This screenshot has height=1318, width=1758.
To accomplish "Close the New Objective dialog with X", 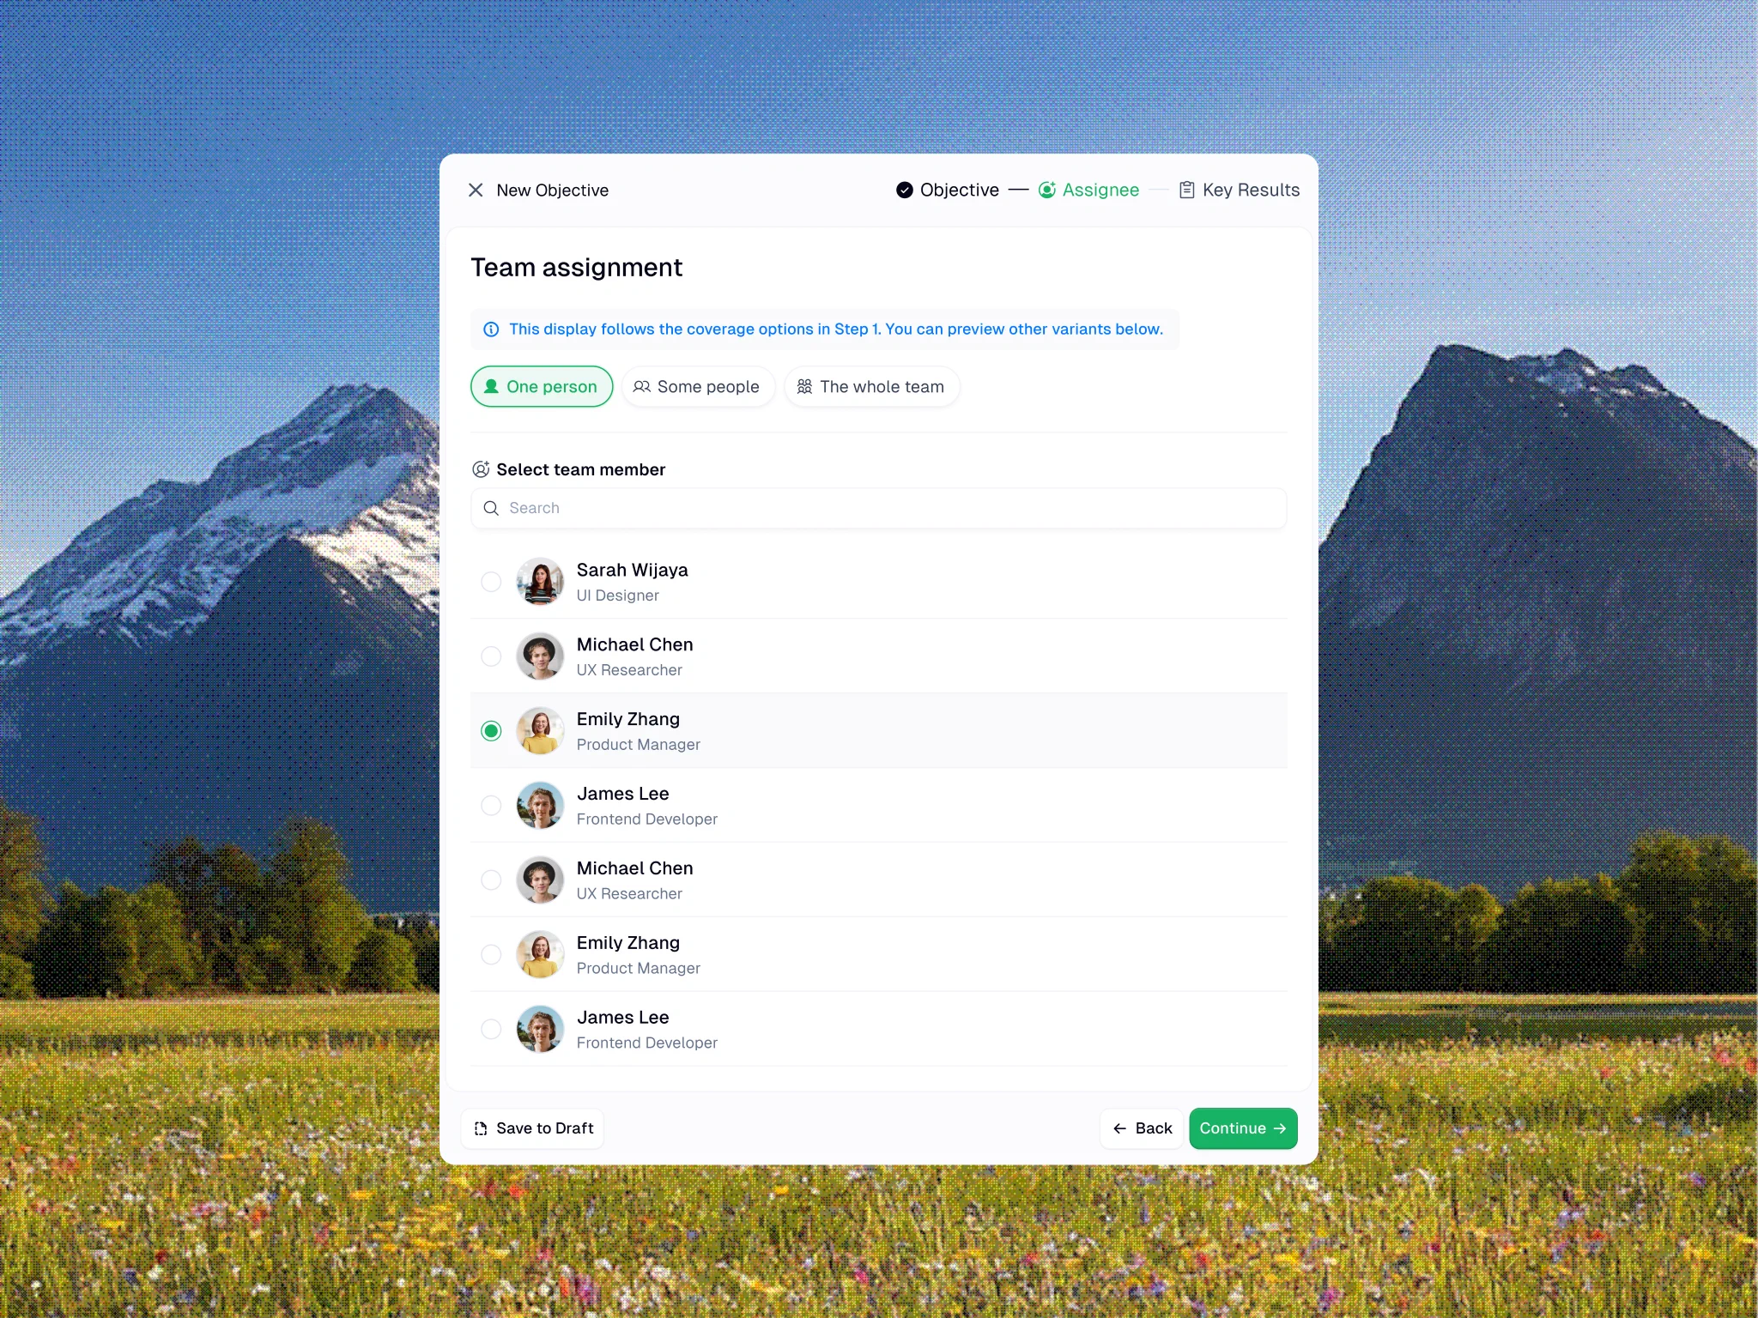I will point(476,190).
